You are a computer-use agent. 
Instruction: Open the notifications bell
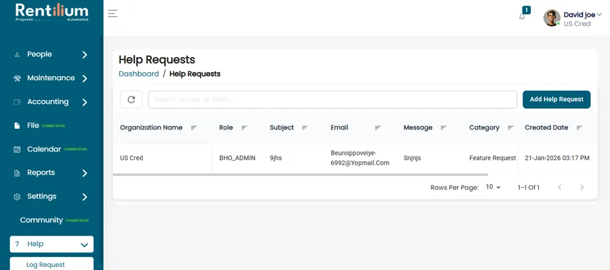[x=522, y=17]
